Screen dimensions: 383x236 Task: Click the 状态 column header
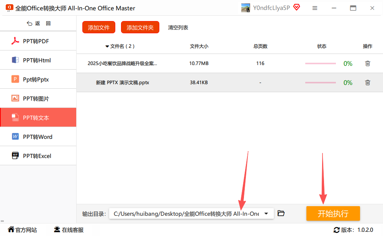(322, 46)
